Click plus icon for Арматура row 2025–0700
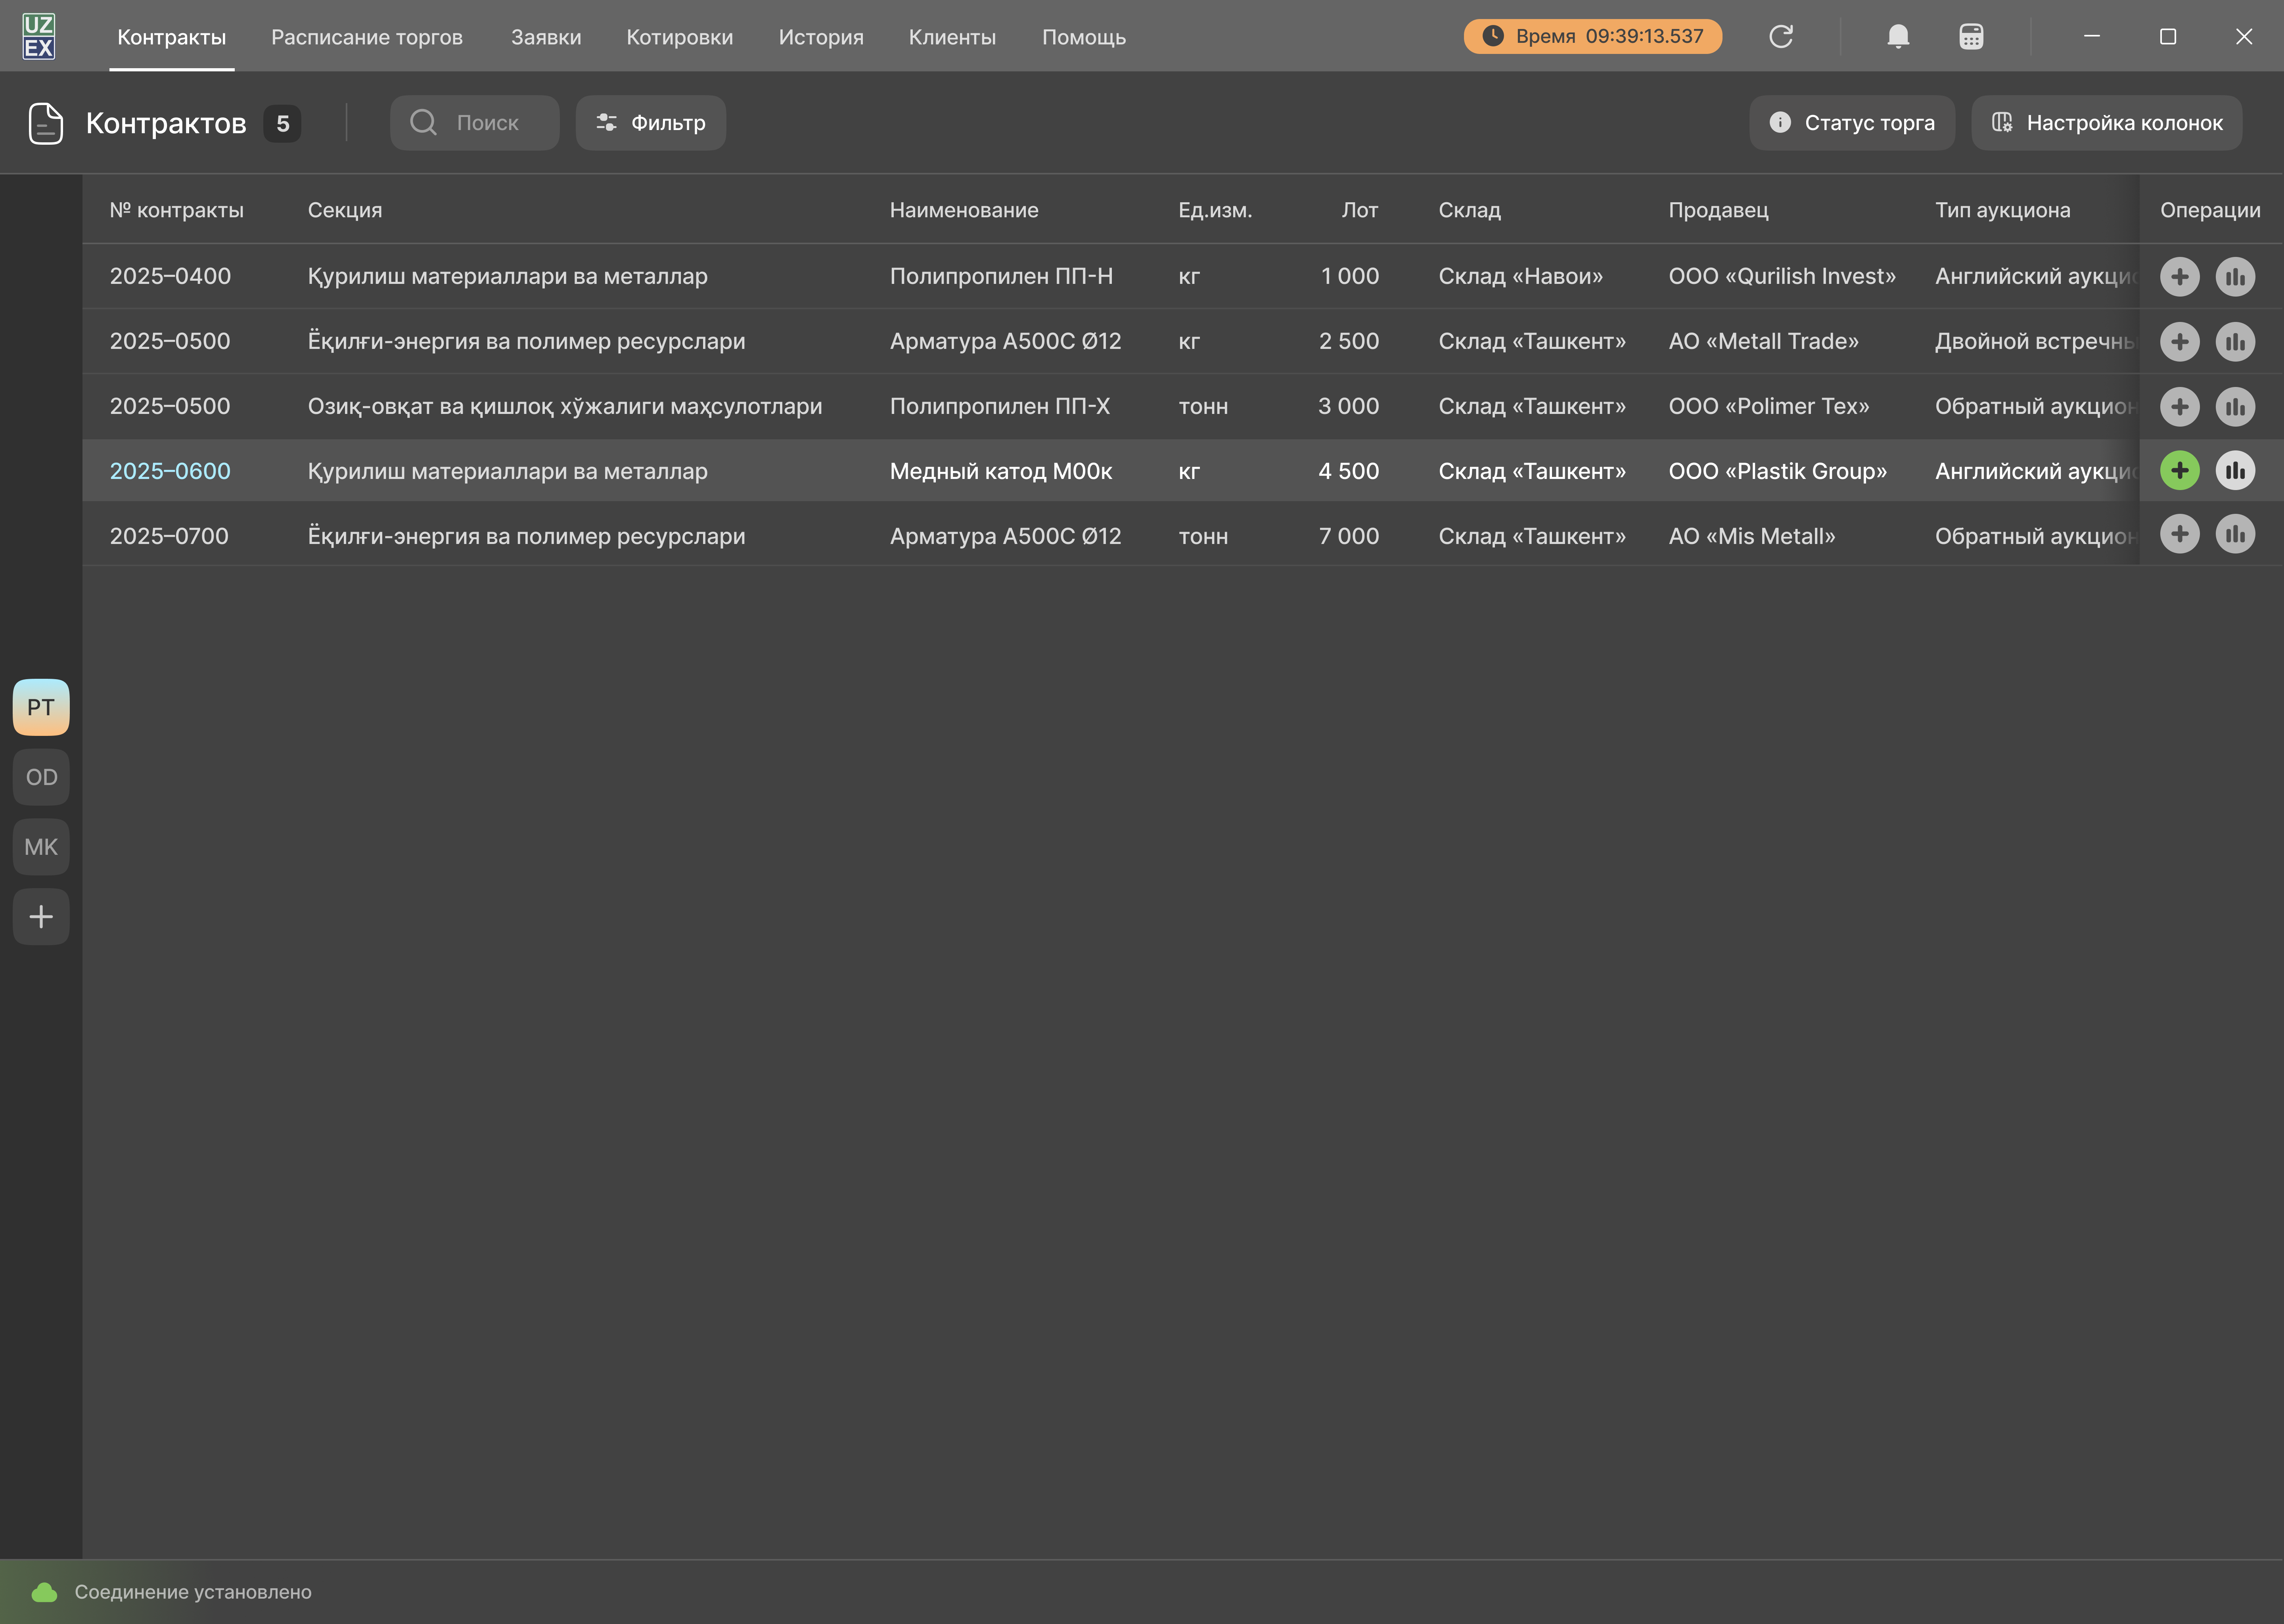This screenshot has height=1624, width=2284. coord(2180,535)
